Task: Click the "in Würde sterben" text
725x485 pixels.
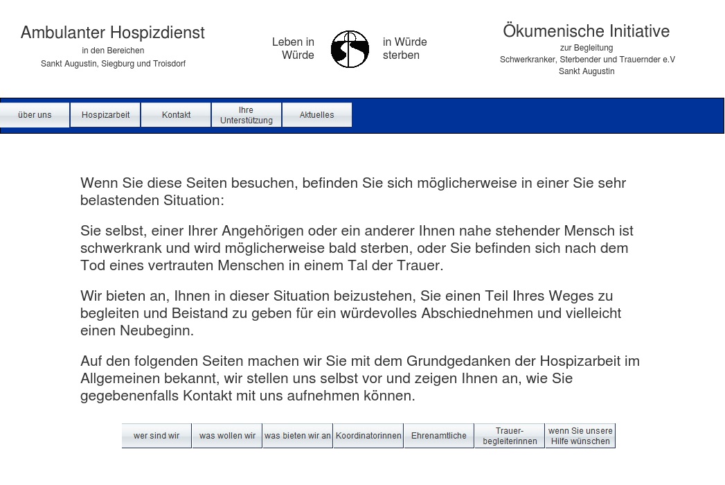Action: tap(404, 48)
